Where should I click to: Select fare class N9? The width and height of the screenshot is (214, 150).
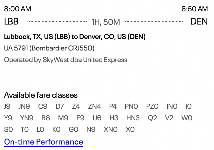pos(91,130)
